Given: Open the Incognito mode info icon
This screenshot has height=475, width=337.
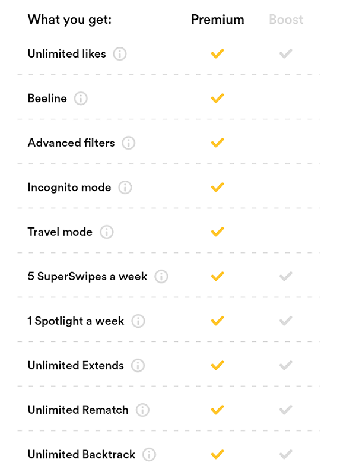Looking at the screenshot, I should point(125,188).
